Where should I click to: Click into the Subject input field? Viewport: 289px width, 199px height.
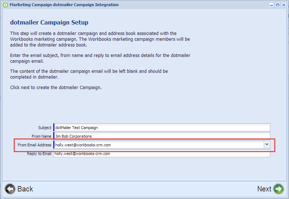(x=162, y=128)
